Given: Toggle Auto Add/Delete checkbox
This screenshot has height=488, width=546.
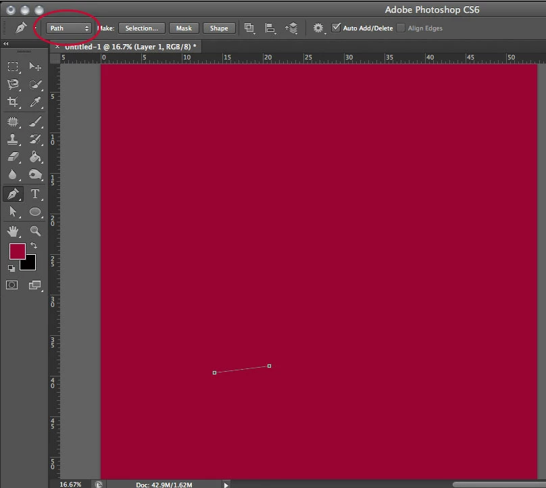Looking at the screenshot, I should tap(336, 28).
